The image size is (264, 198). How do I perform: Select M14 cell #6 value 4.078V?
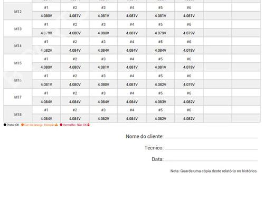coord(189,50)
